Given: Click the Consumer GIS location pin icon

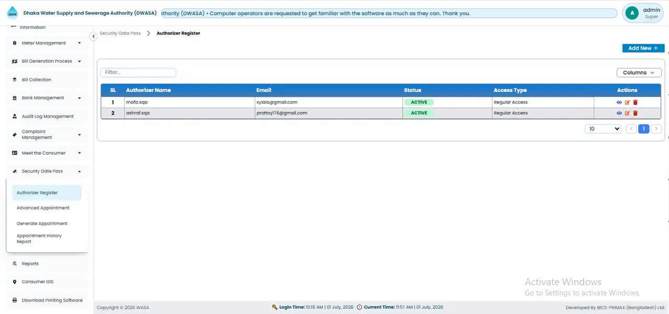Looking at the screenshot, I should coord(15,282).
